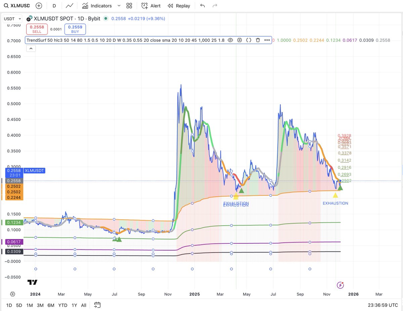Open TrendSurf source code via braces icon
Viewport: 403px width, 311px height.
[x=249, y=40]
